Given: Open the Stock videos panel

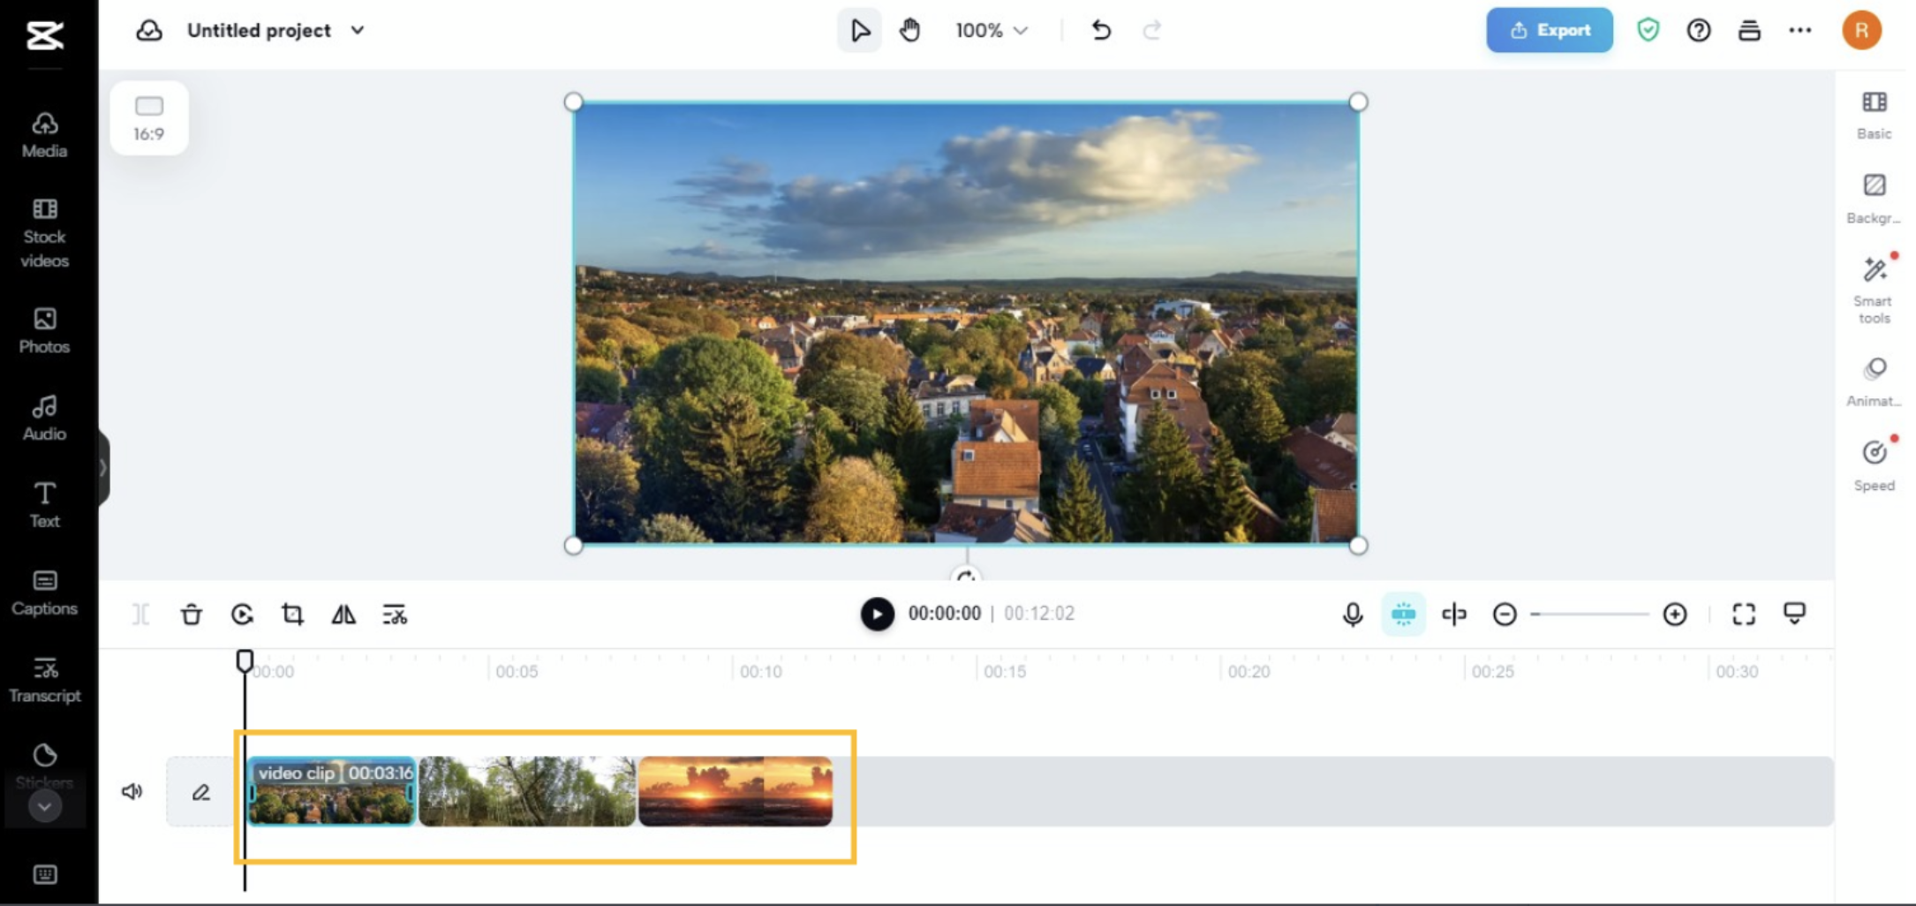Looking at the screenshot, I should pyautogui.click(x=45, y=233).
